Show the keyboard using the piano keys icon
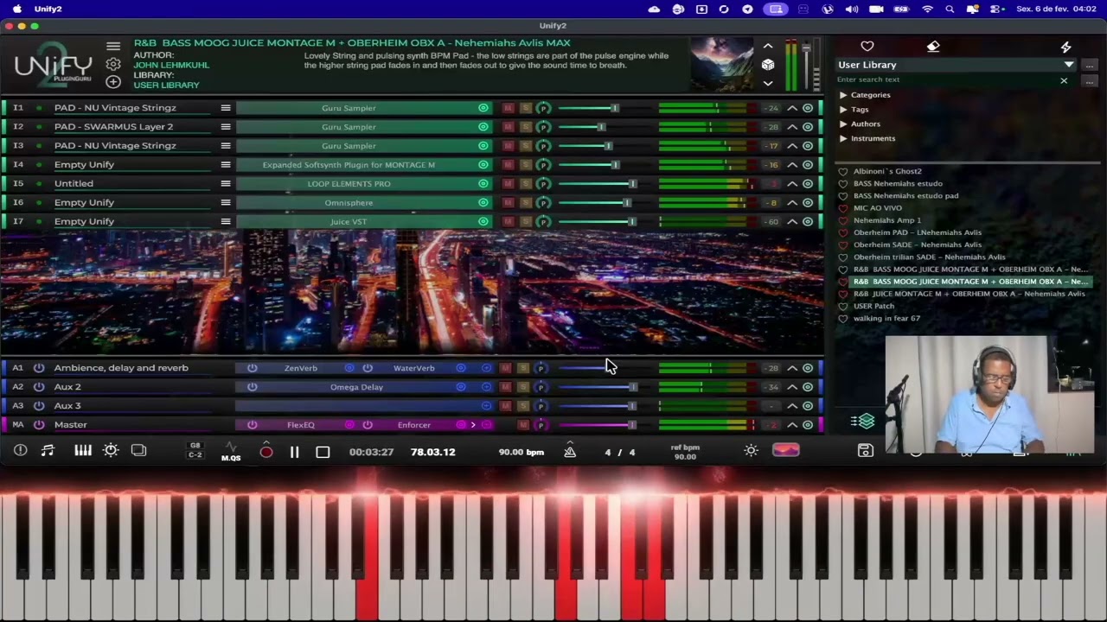This screenshot has height=622, width=1107. pyautogui.click(x=83, y=450)
